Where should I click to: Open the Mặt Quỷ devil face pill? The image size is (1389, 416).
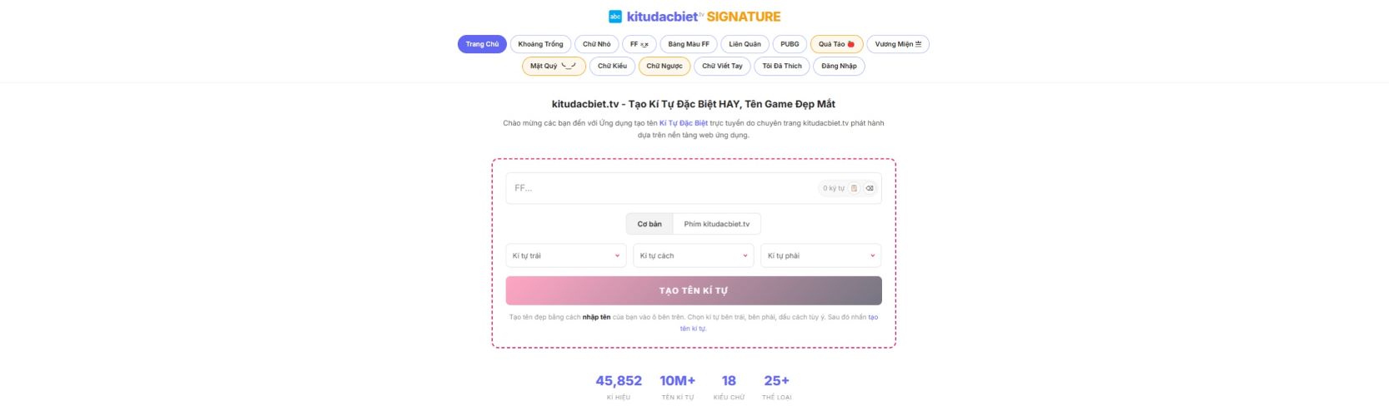coord(554,66)
